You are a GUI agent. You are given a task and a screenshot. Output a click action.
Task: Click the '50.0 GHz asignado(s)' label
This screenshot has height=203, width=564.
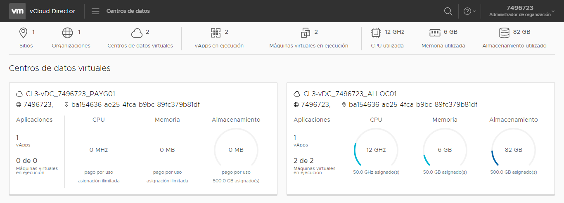(x=376, y=172)
